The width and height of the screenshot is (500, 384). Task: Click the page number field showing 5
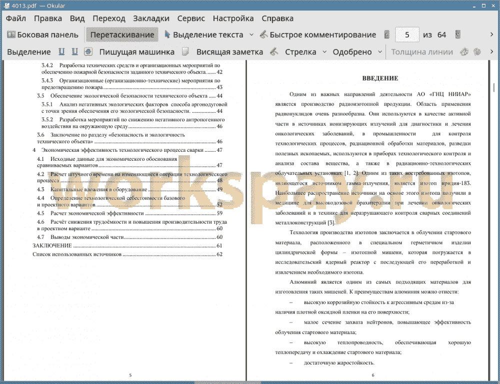(407, 35)
